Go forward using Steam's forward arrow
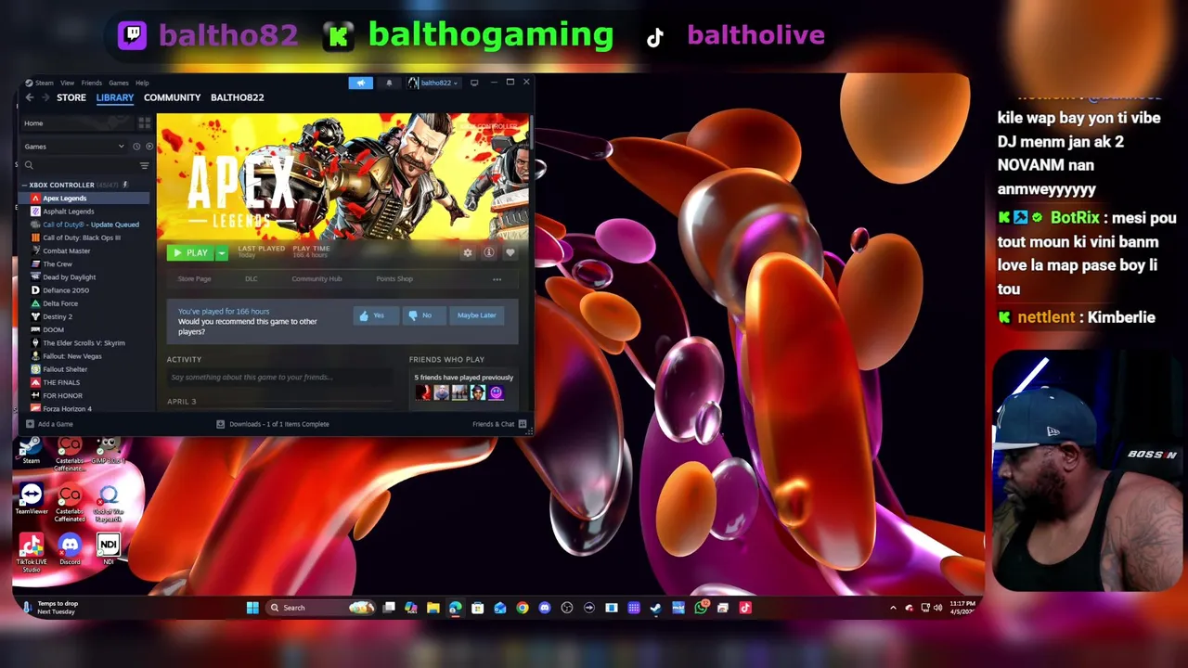This screenshot has height=668, width=1188. coord(45,97)
